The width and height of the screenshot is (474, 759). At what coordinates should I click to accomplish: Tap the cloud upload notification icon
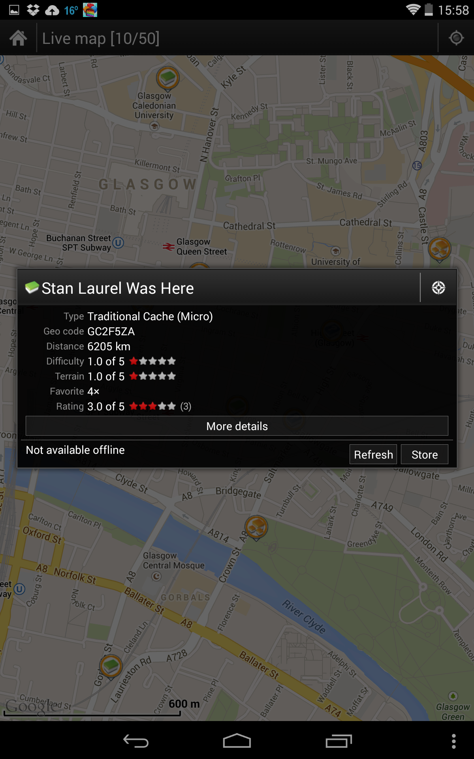52,10
